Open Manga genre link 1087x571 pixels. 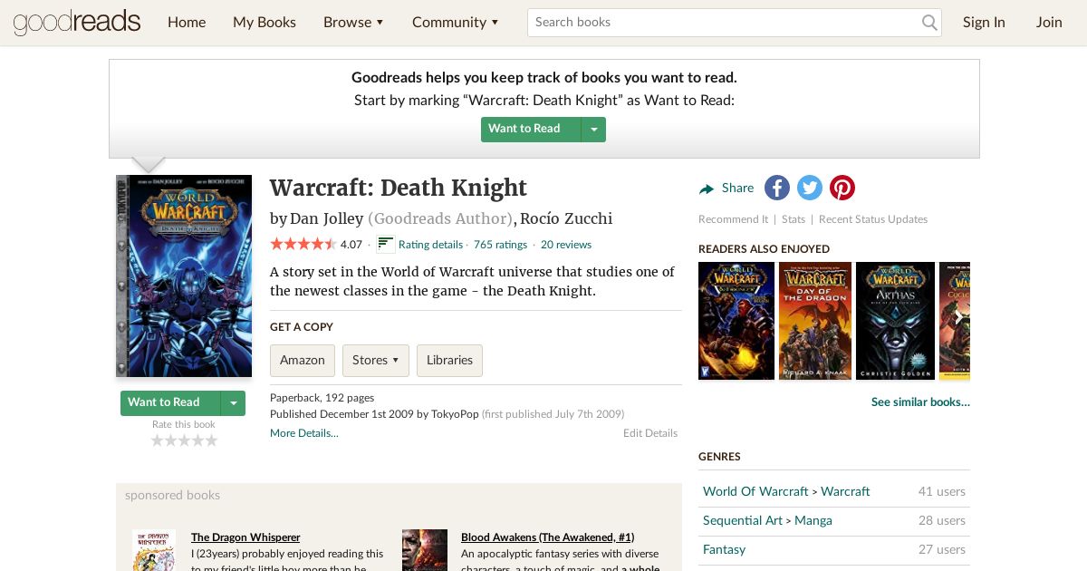[813, 520]
